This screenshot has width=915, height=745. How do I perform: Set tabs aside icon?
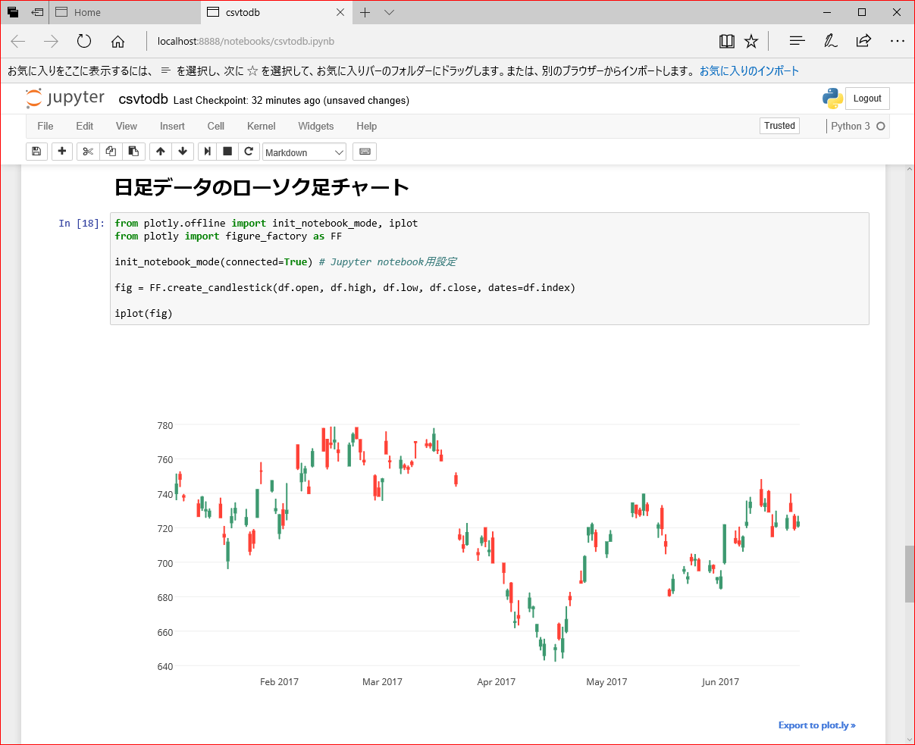pyautogui.click(x=37, y=12)
